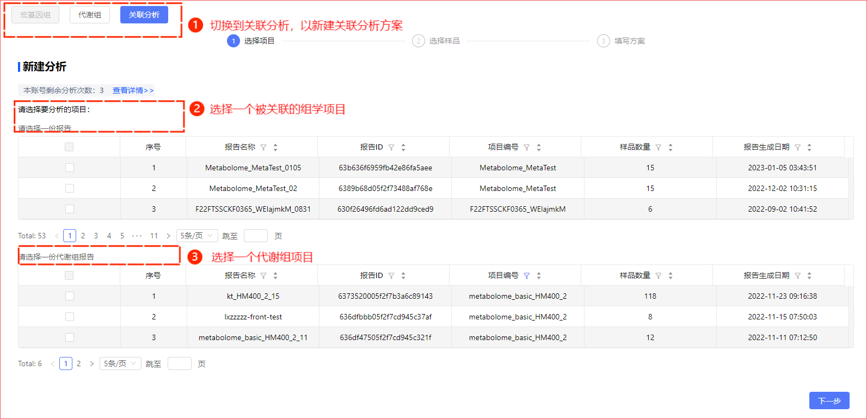Toggle select-all checkbox in metabolome table header
867x419 pixels.
tap(69, 275)
